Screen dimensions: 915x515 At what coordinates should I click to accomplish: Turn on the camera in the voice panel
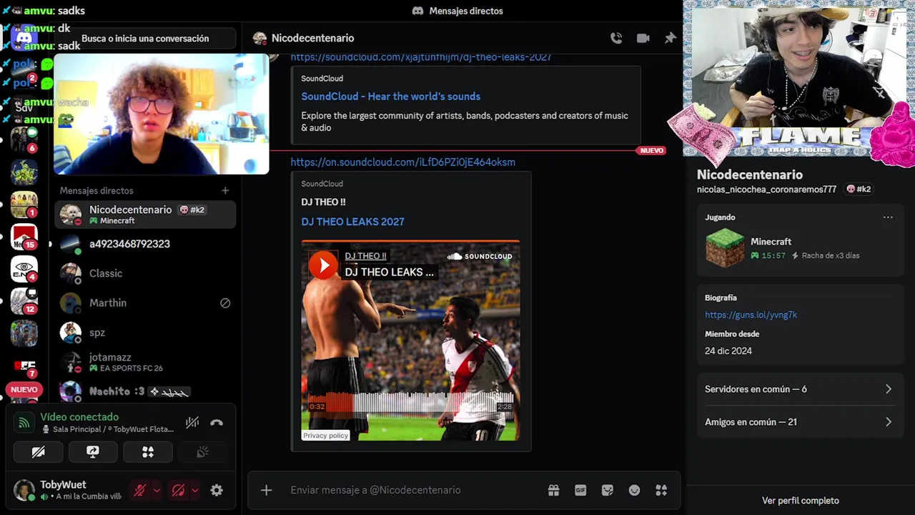point(38,452)
